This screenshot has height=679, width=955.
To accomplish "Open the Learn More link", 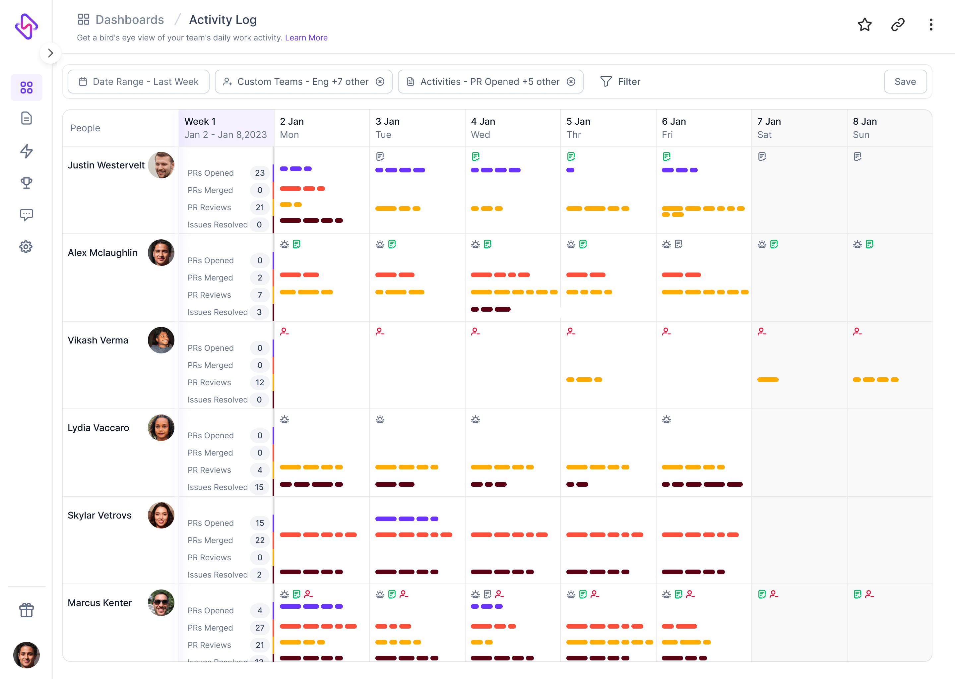I will click(x=306, y=37).
